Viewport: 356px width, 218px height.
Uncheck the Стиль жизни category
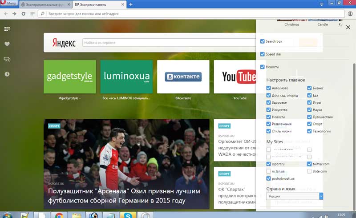(269, 131)
